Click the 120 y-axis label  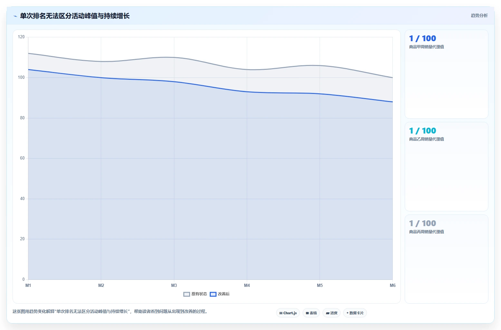21,37
